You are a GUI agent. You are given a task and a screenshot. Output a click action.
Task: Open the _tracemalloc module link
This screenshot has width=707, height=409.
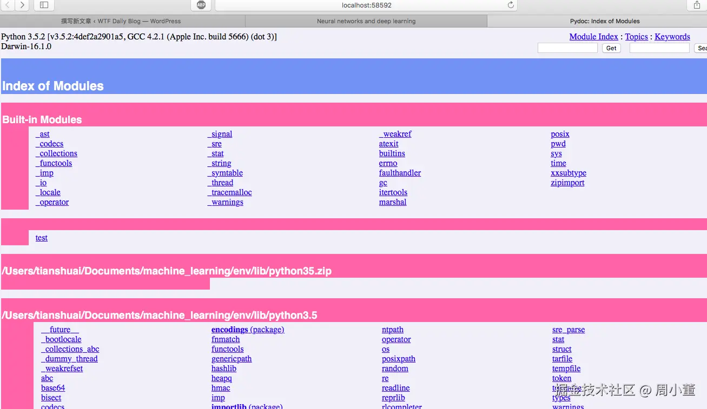[229, 192]
